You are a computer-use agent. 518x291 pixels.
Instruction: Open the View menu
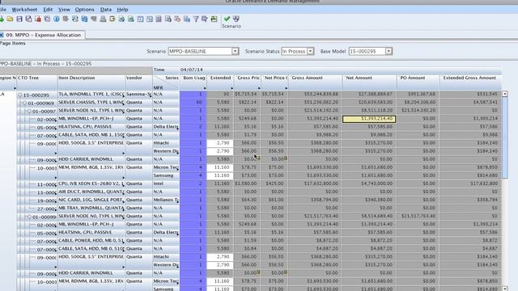tap(64, 10)
